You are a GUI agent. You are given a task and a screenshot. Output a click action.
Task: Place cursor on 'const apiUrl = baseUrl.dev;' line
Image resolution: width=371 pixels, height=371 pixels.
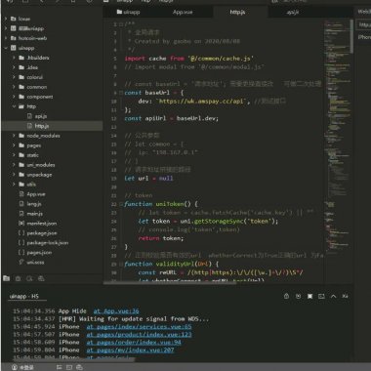click(x=172, y=118)
